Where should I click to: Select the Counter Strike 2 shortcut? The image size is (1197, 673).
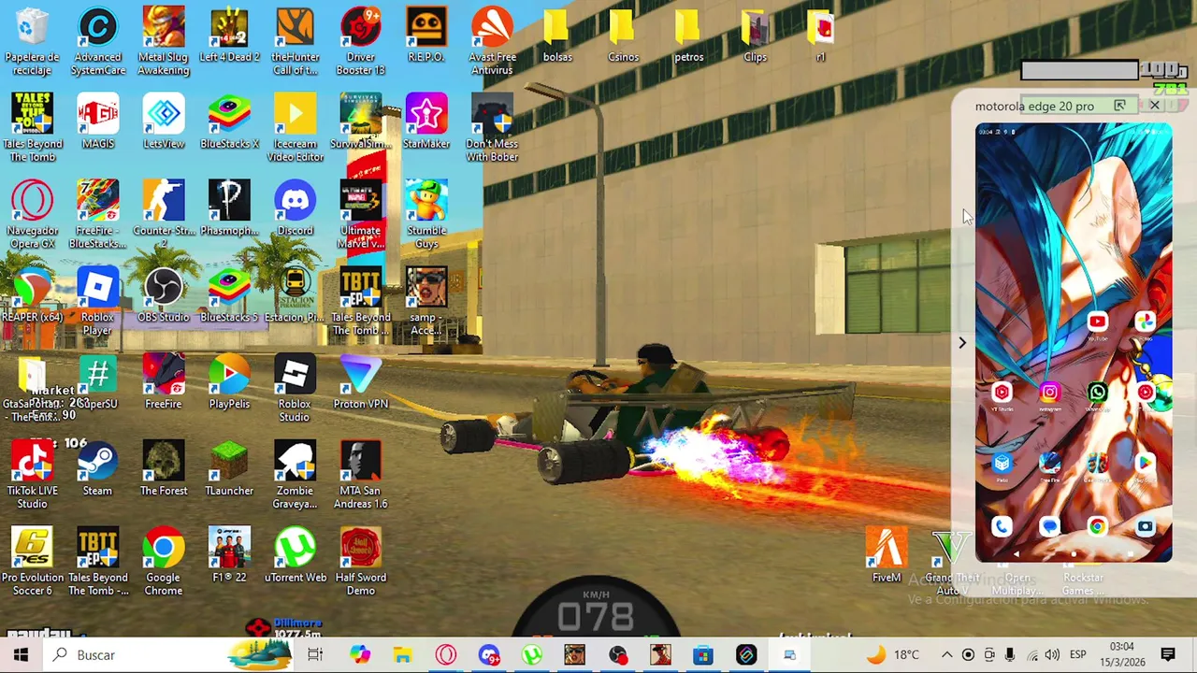click(164, 215)
